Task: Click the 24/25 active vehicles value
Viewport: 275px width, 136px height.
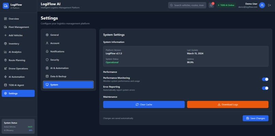Action: coord(30,127)
